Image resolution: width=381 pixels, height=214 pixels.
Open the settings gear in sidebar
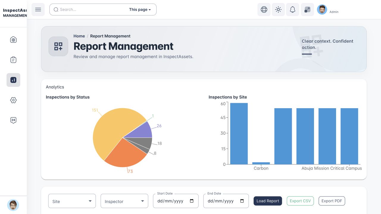click(x=13, y=100)
